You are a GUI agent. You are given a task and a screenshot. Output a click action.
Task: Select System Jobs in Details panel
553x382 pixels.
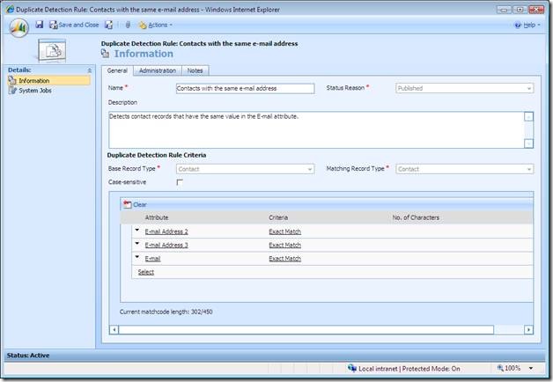[33, 90]
